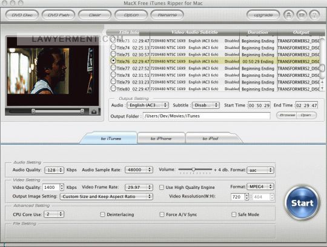Click the Rename button

[x=167, y=15]
